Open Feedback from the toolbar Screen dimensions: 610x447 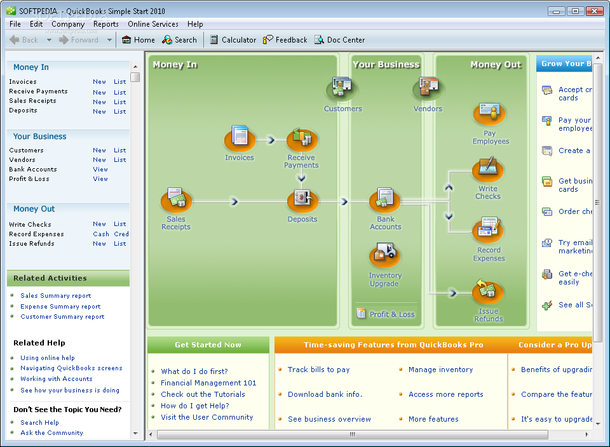coord(285,39)
